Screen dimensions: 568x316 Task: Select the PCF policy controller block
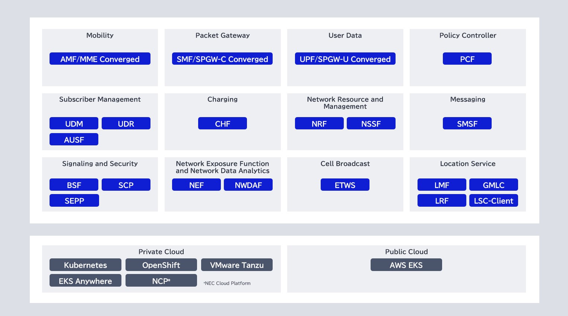467,59
